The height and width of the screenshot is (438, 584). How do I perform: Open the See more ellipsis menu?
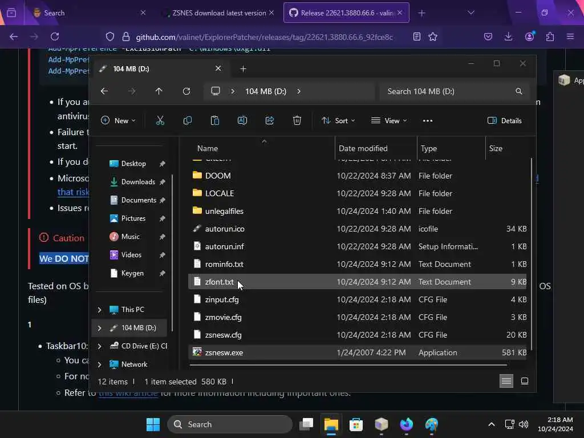click(428, 121)
